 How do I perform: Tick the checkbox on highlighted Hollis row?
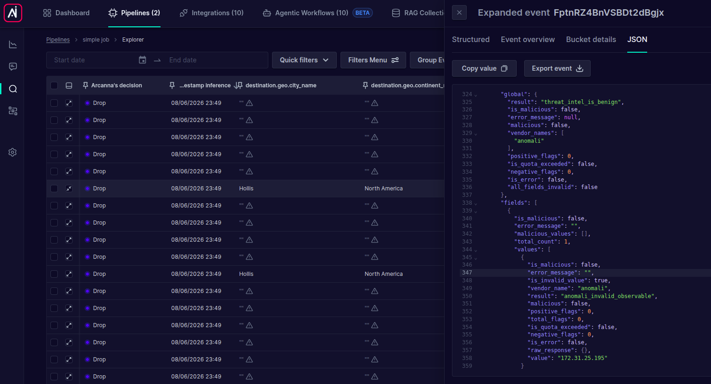(x=54, y=189)
